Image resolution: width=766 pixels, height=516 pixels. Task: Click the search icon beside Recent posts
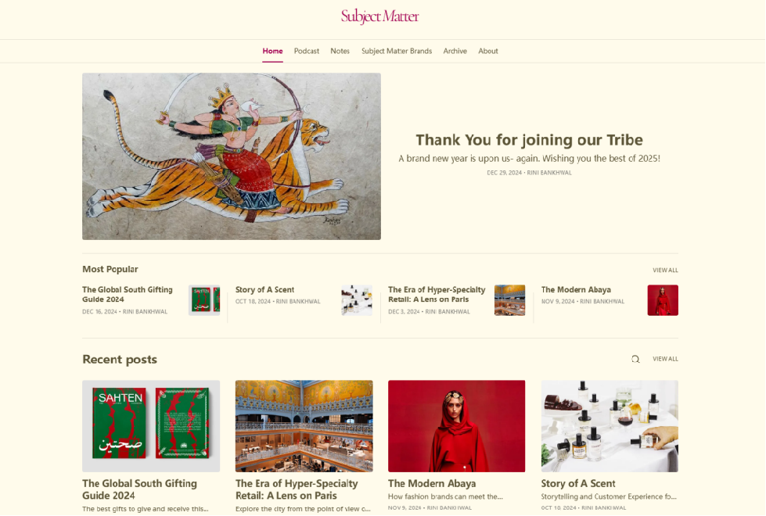click(635, 360)
